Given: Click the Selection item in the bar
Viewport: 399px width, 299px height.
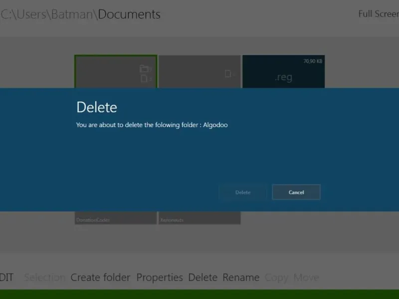Looking at the screenshot, I should tap(44, 278).
